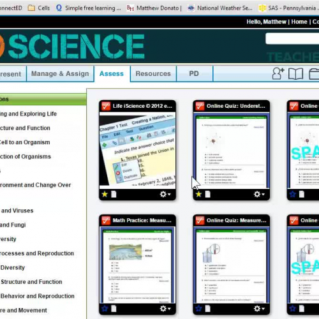Click the open book icon in toolbar
This screenshot has height=319, width=319.
(295, 74)
